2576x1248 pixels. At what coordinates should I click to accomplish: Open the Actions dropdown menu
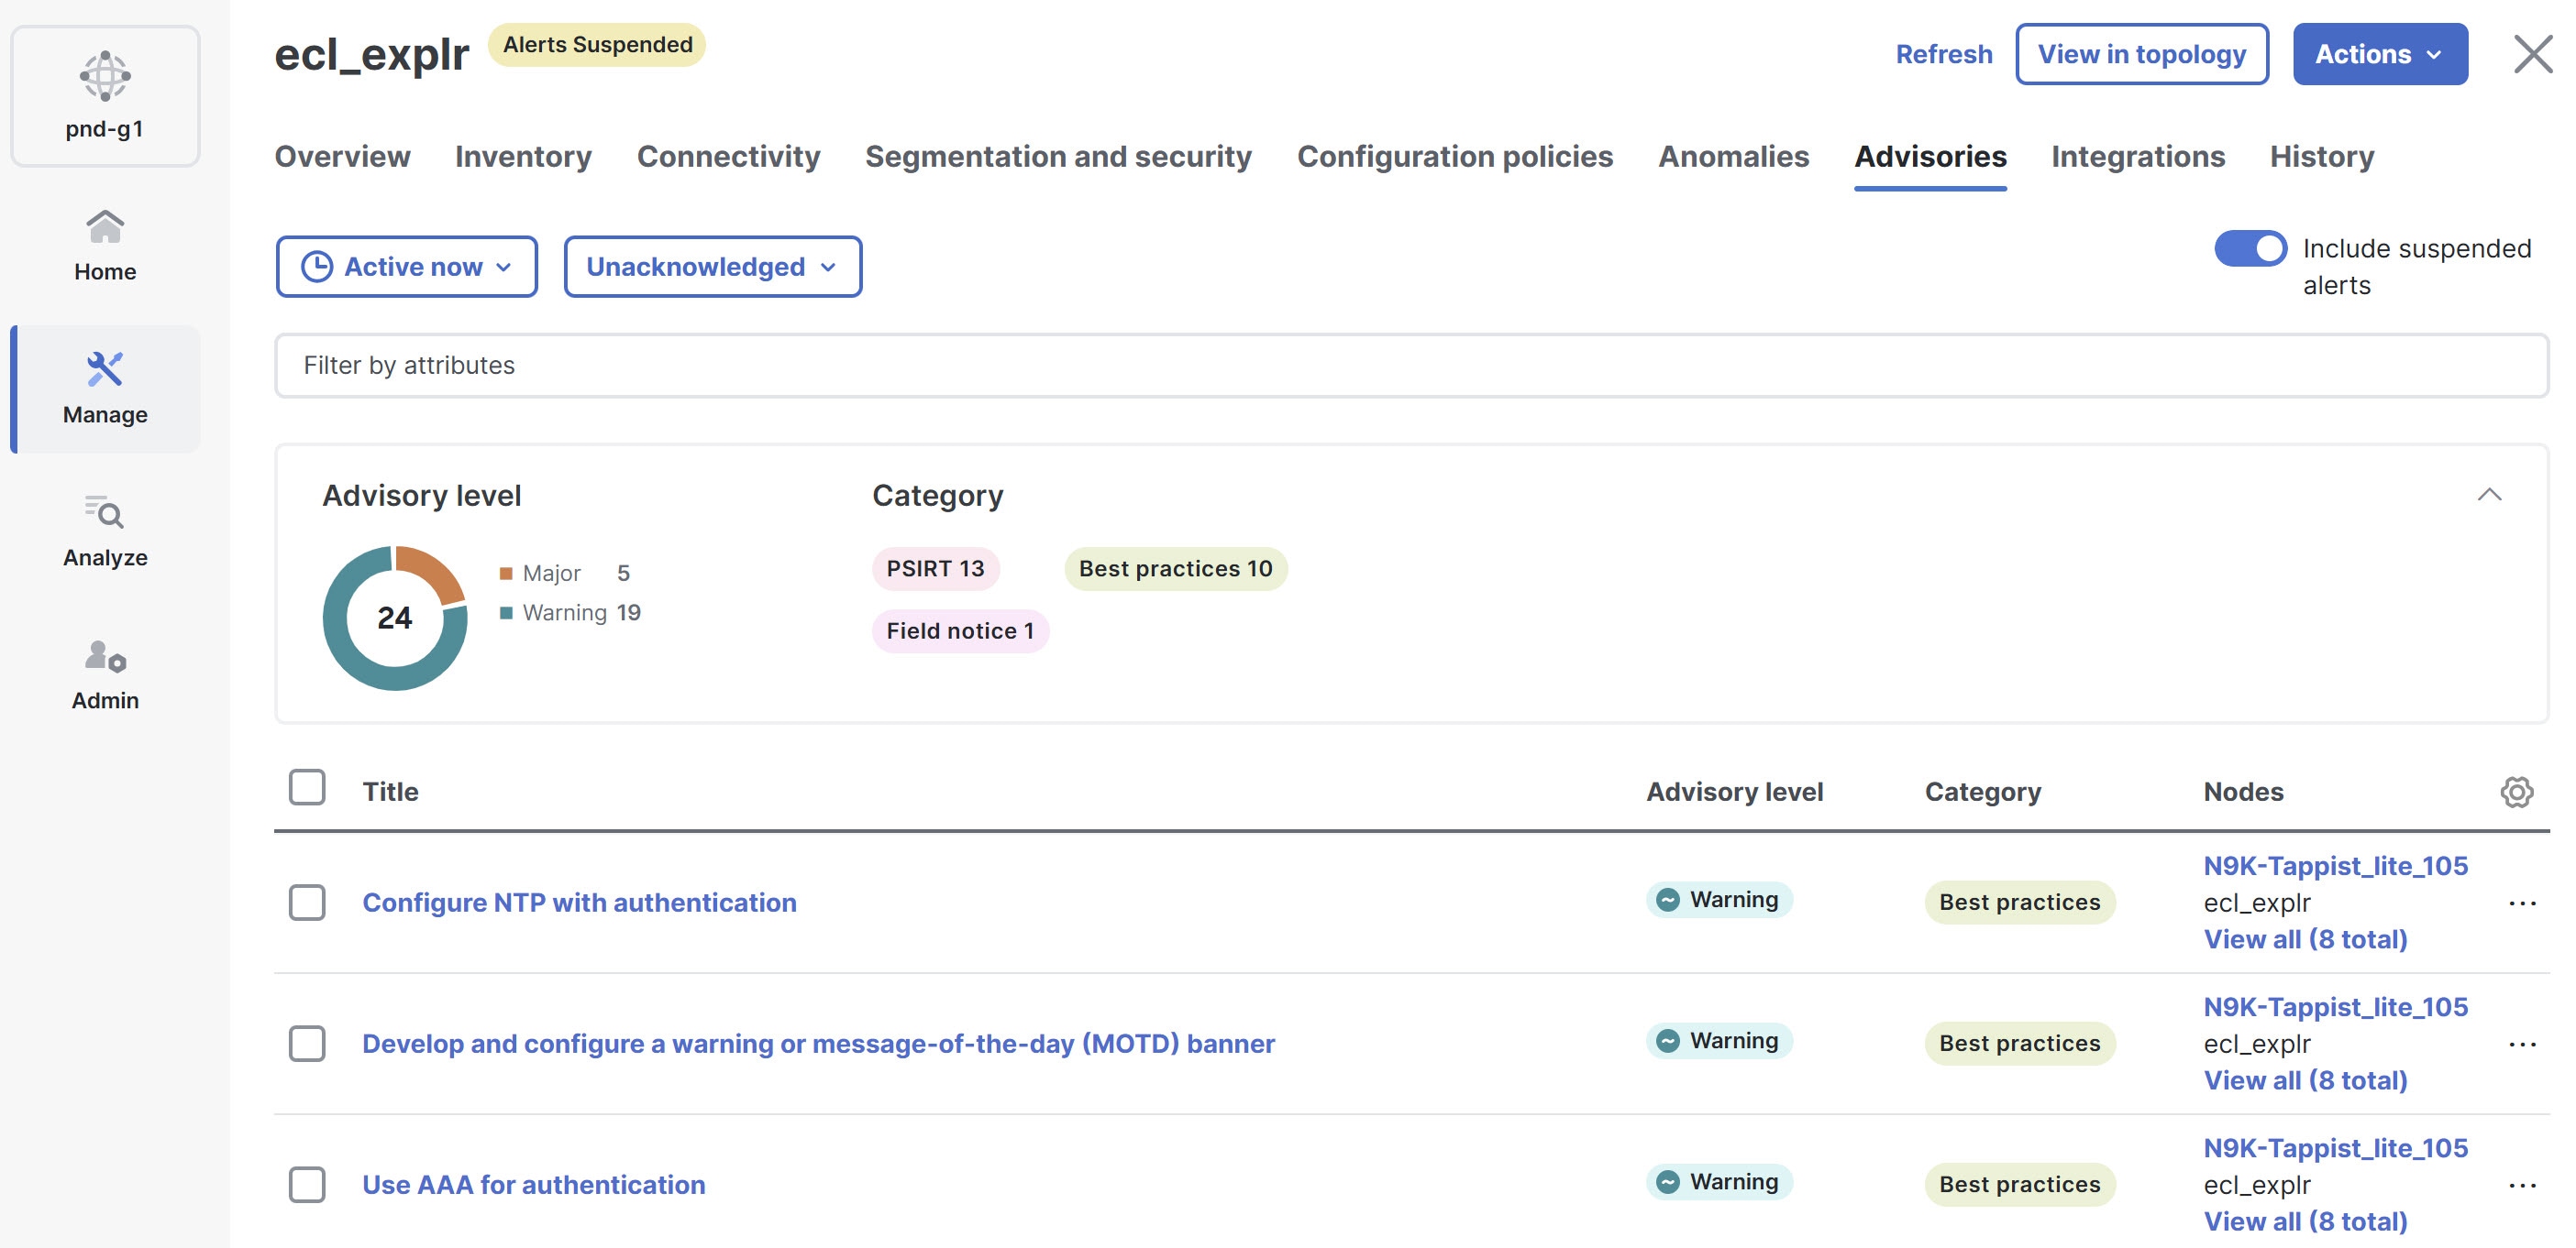pyautogui.click(x=2380, y=54)
